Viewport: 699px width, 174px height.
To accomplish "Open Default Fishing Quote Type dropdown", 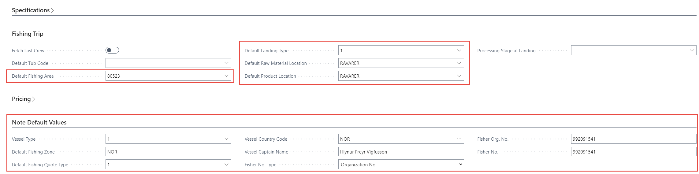I will (226, 165).
